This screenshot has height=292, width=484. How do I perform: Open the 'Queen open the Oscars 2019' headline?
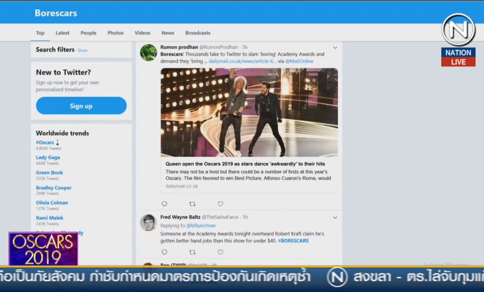(245, 164)
